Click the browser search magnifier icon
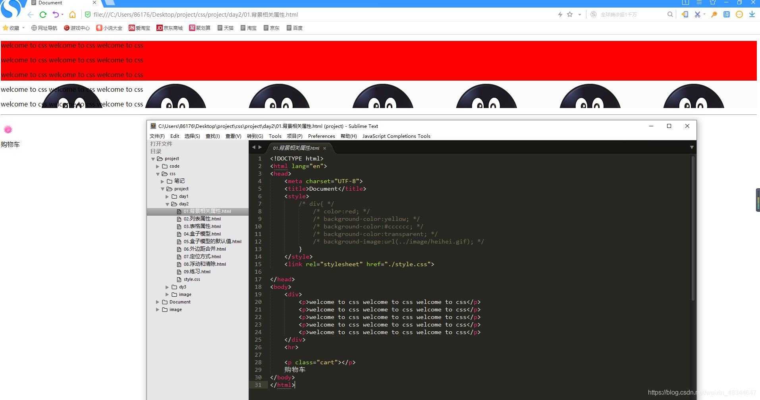This screenshot has width=760, height=400. click(670, 14)
